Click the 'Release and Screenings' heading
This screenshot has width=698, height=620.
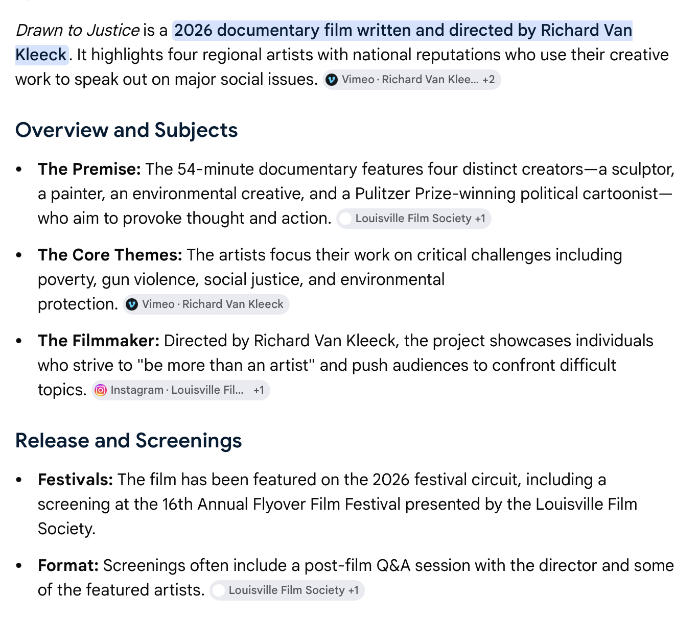pyautogui.click(x=129, y=441)
